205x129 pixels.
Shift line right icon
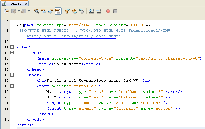98,11
